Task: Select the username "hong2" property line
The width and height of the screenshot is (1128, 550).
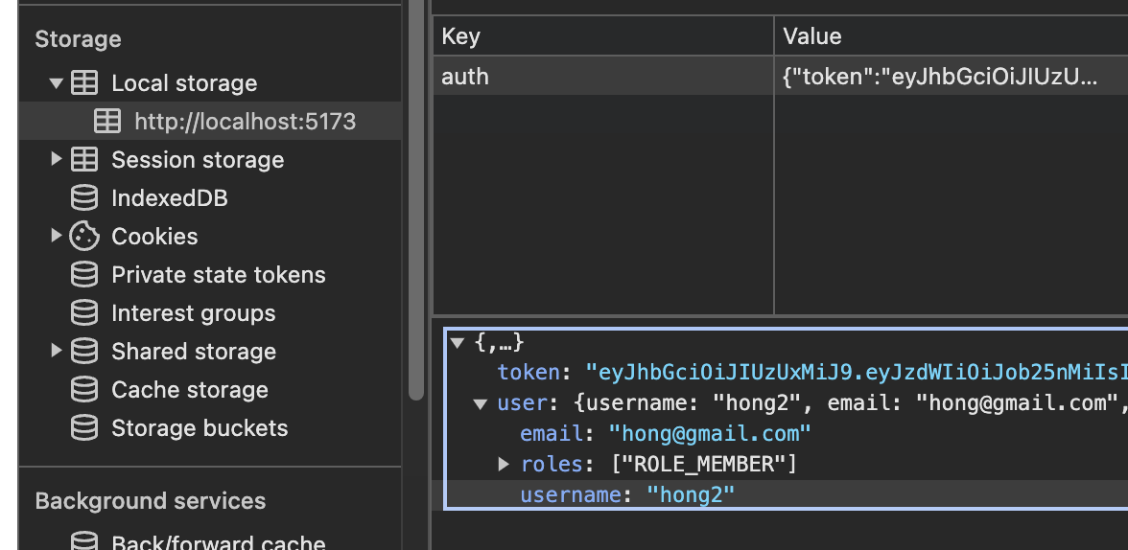Action: pyautogui.click(x=627, y=495)
